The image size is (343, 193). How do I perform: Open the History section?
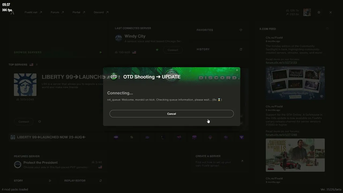pyautogui.click(x=203, y=49)
